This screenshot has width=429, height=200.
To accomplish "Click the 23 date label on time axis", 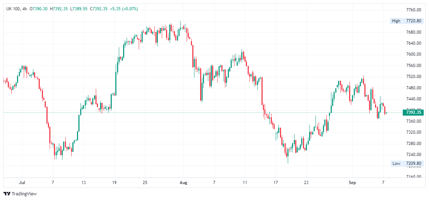I will 306,183.
